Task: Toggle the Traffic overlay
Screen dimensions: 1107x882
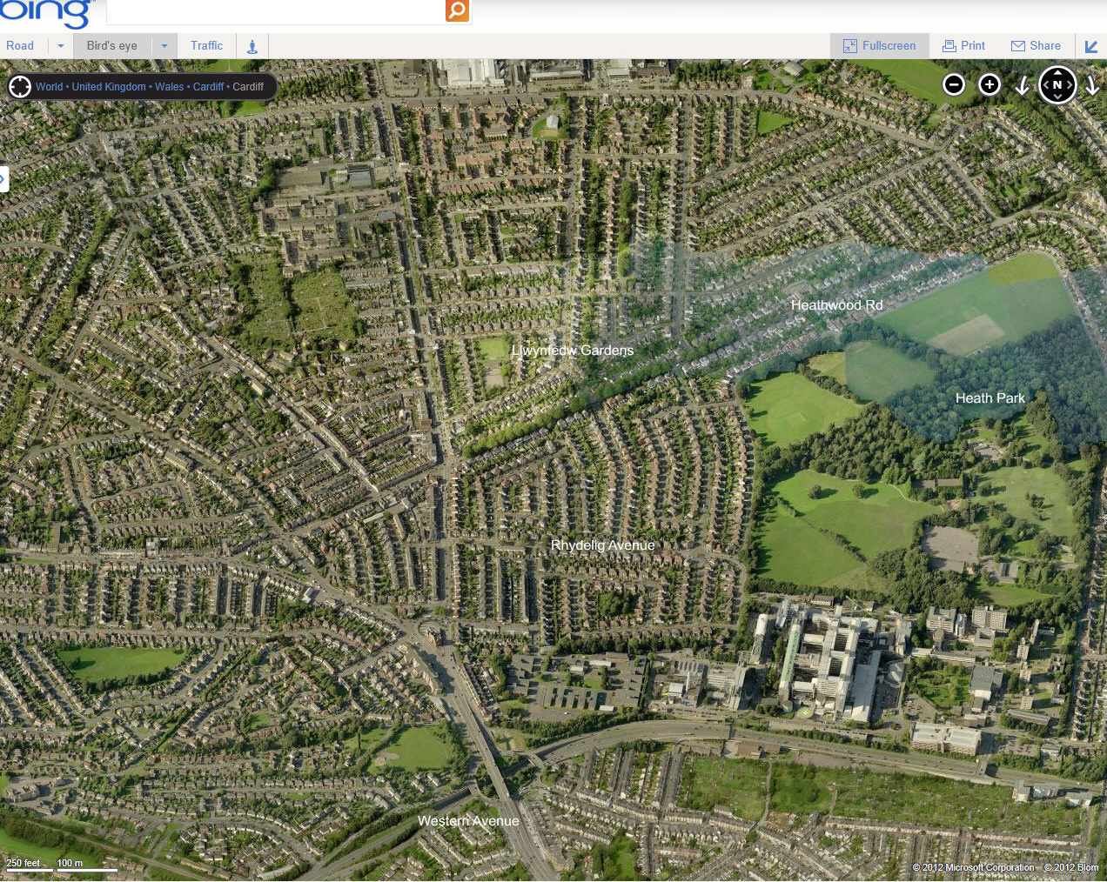Action: (206, 46)
